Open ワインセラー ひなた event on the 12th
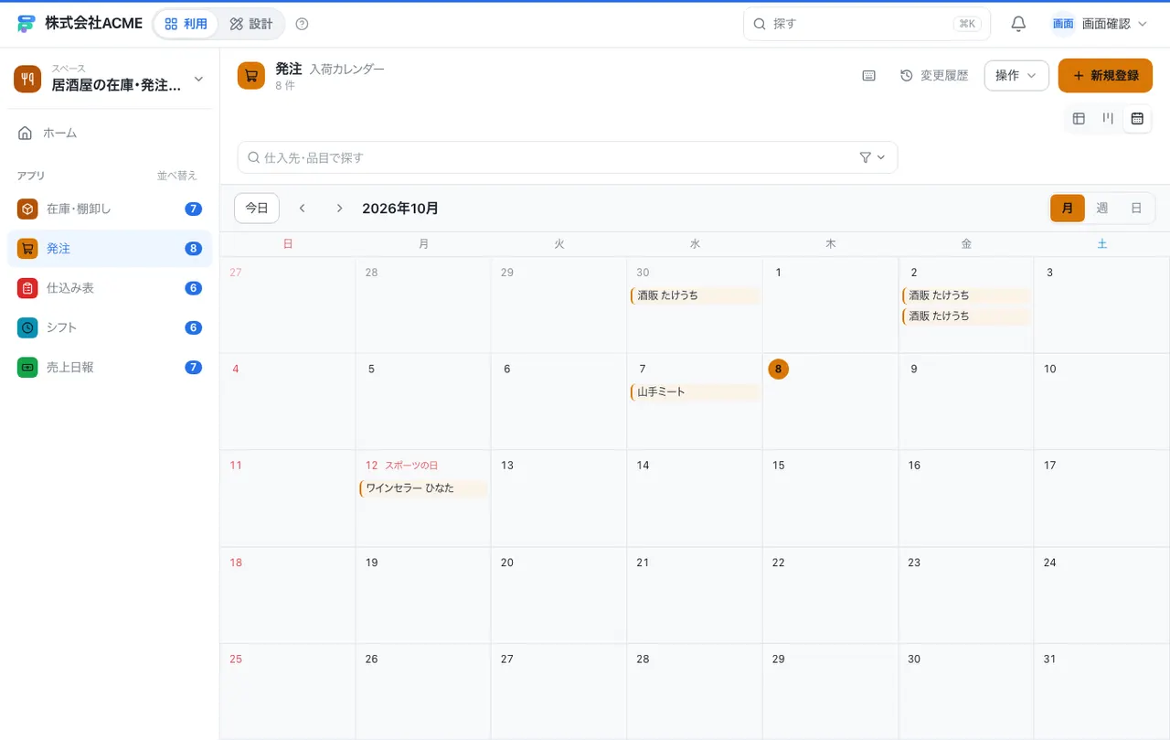Viewport: 1170px width, 740px height. point(423,488)
